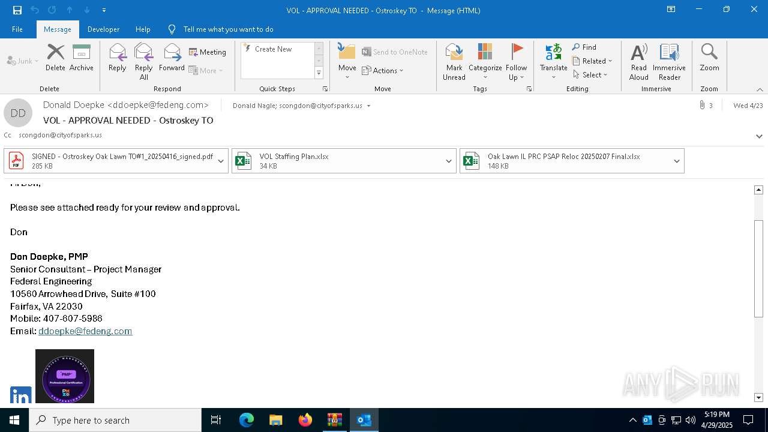Image resolution: width=768 pixels, height=432 pixels.
Task: Click the Next Item down arrow
Action: click(87, 10)
